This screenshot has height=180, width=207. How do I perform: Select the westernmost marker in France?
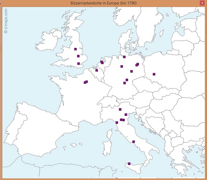pyautogui.click(x=85, y=82)
